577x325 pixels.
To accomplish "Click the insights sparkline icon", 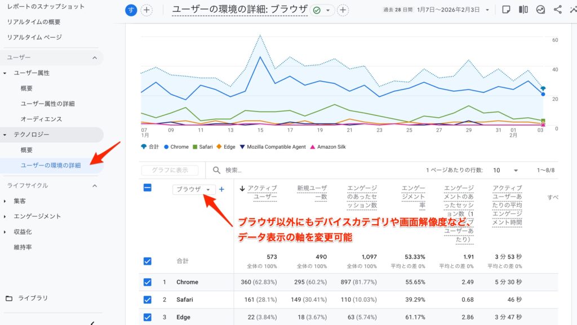I will [540, 10].
